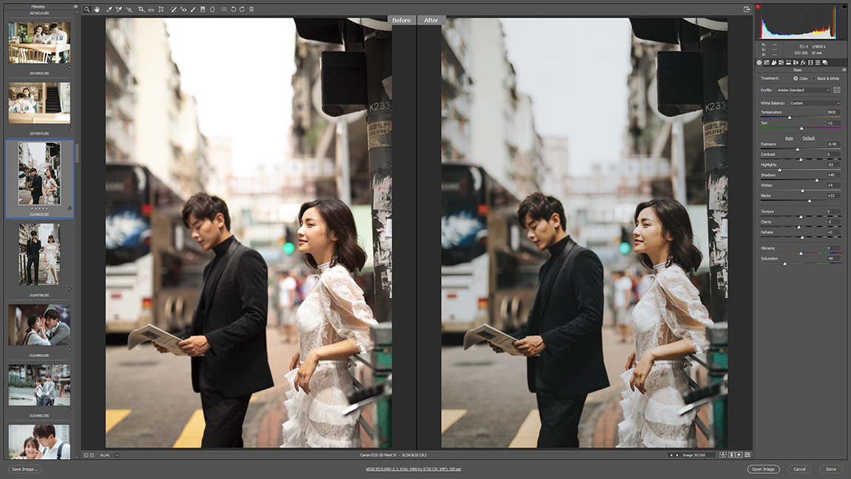The image size is (851, 479).
Task: Activate the Crop tool
Action: 141,10
